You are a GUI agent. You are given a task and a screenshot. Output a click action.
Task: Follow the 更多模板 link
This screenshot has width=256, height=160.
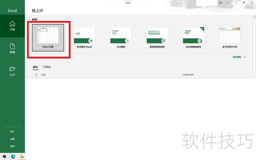pos(239,57)
